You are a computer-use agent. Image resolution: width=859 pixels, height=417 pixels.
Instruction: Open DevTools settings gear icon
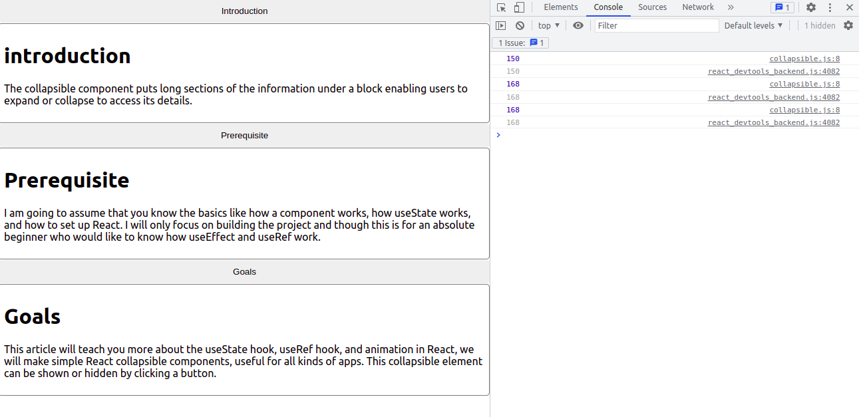[x=810, y=7]
